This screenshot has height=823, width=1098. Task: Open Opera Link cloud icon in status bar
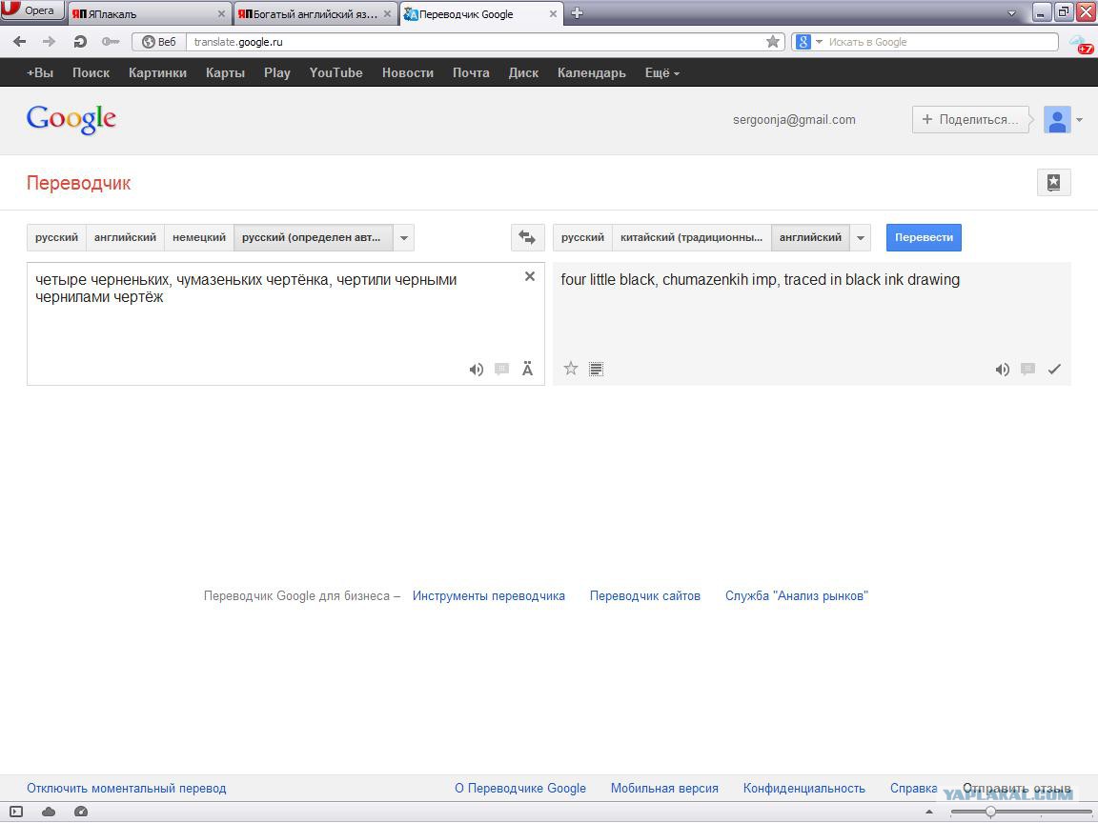tap(49, 812)
